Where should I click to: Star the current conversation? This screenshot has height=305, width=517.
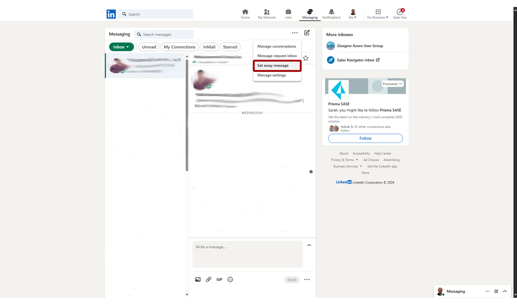click(x=305, y=58)
